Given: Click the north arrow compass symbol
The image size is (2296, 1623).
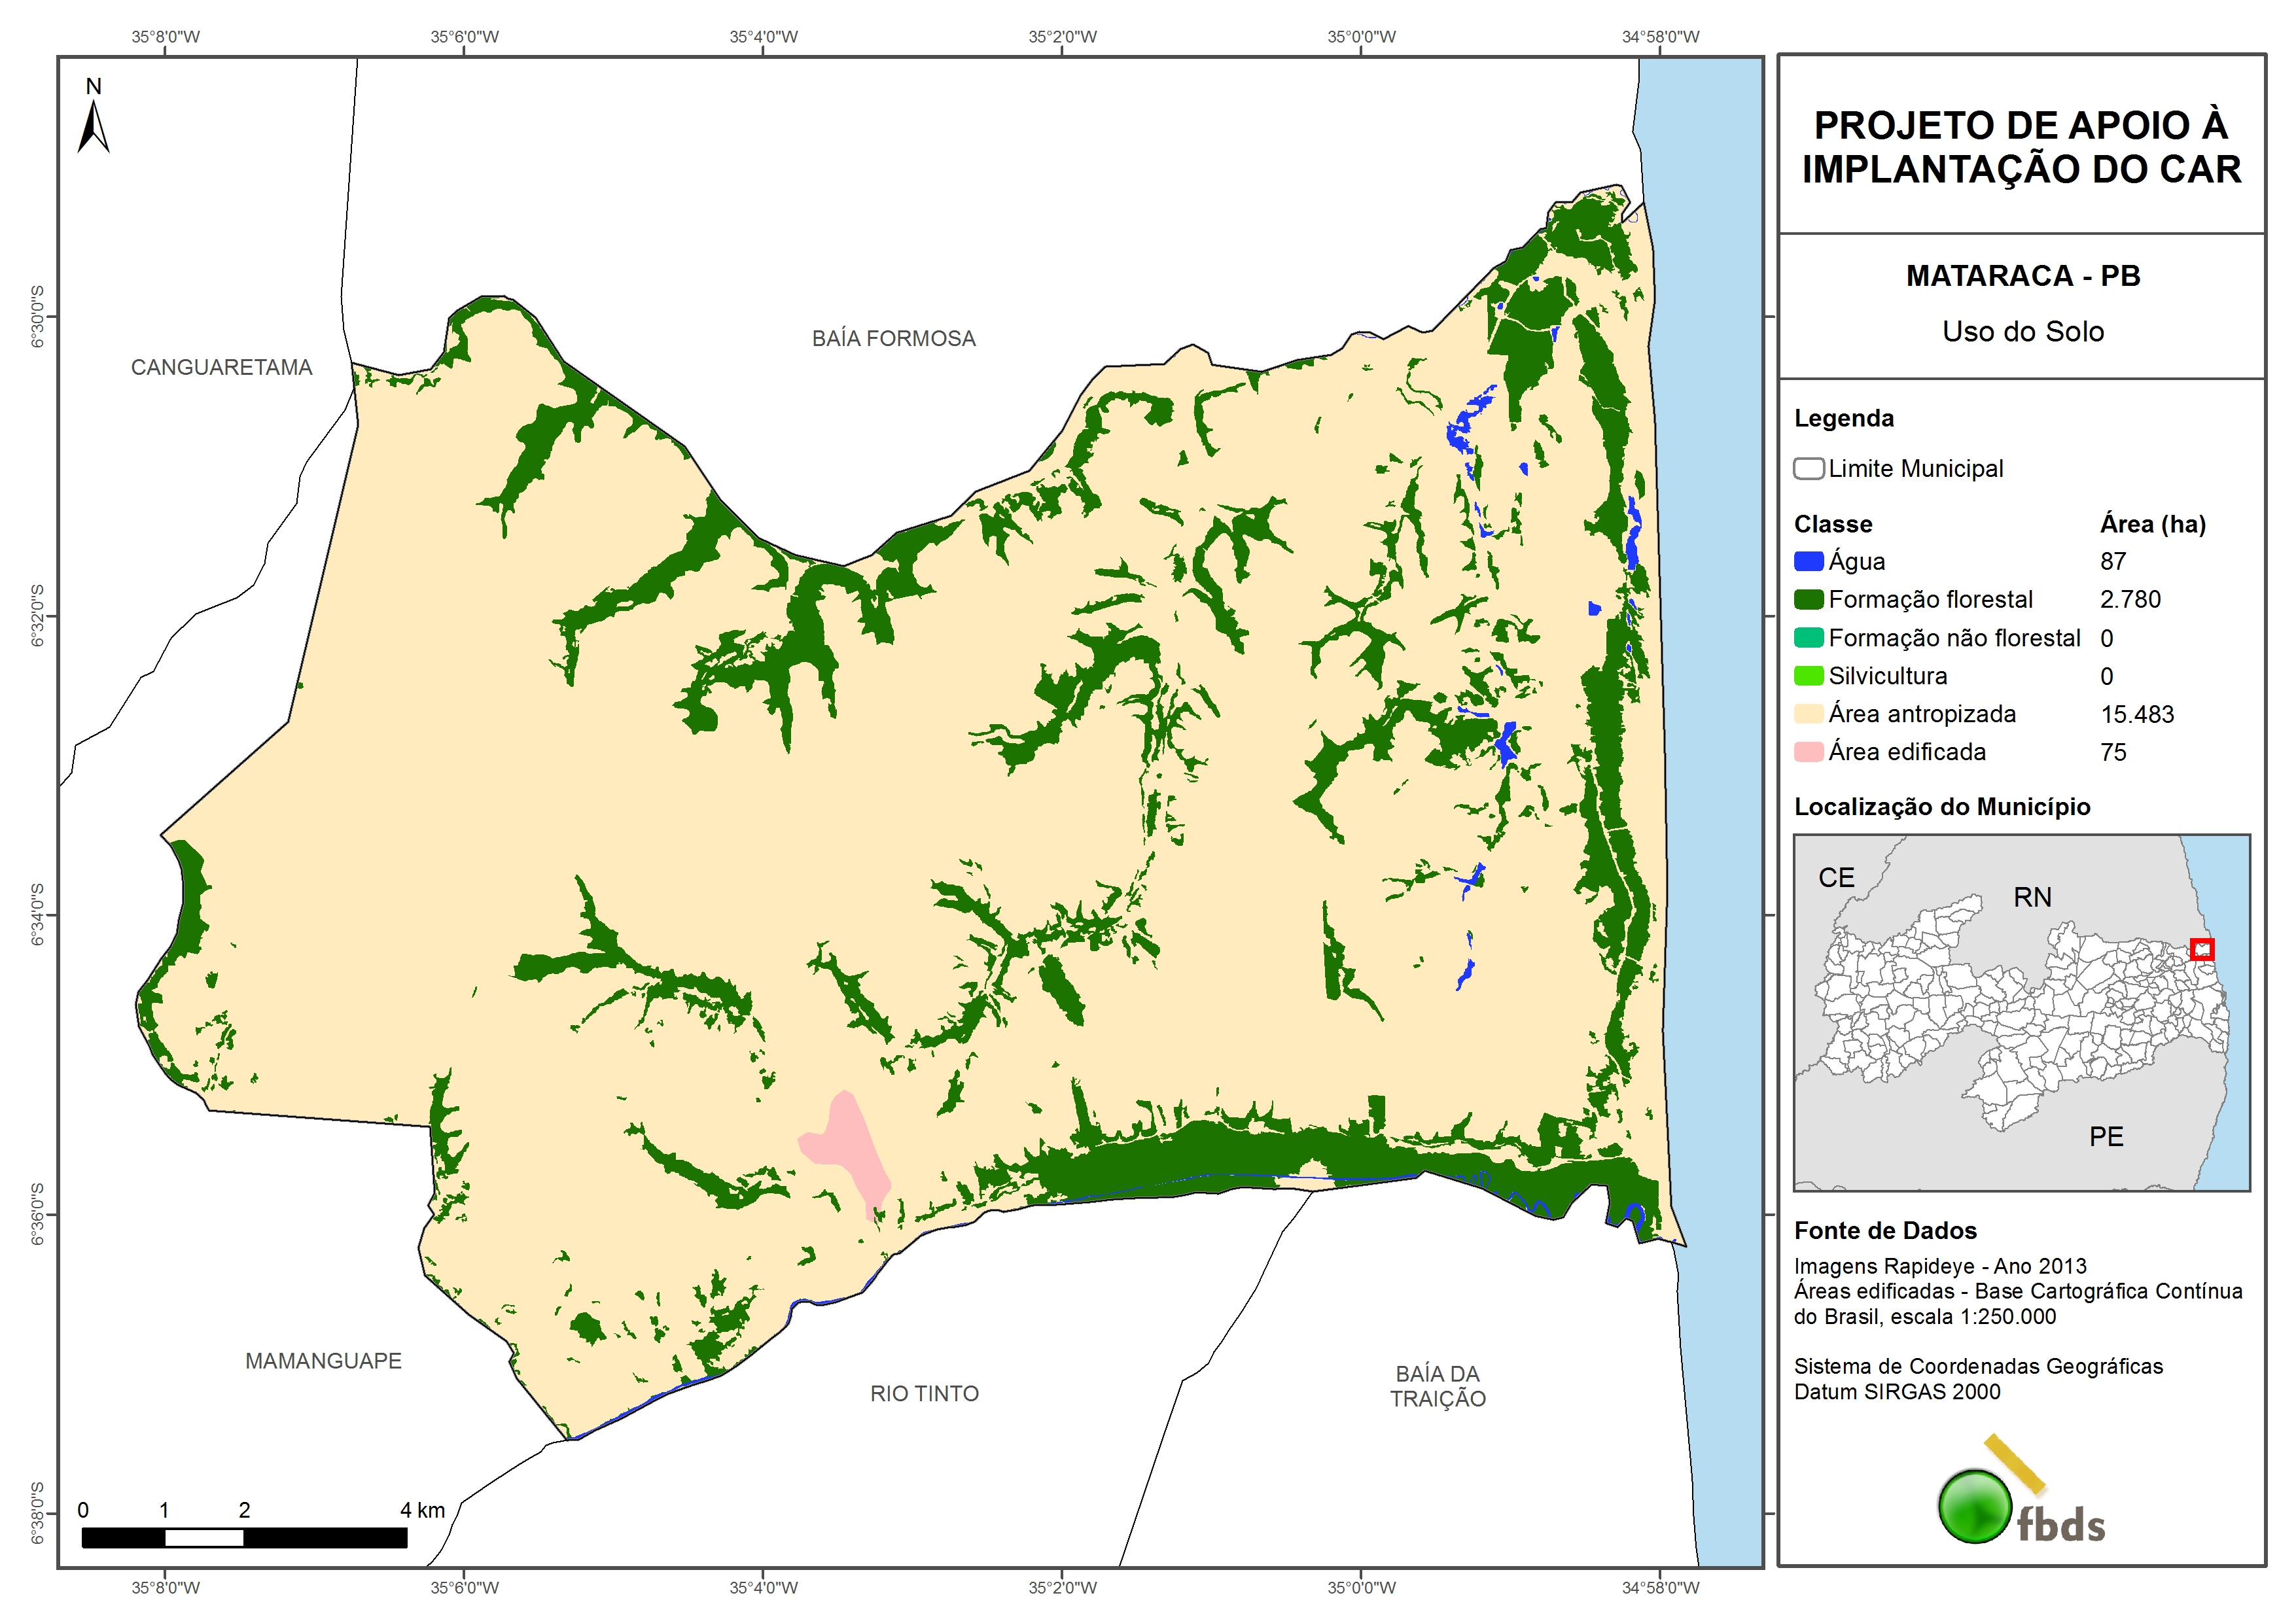Looking at the screenshot, I should click(x=93, y=126).
